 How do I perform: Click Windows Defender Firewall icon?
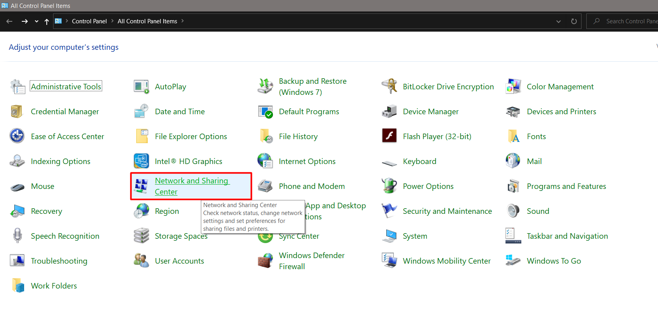265,261
